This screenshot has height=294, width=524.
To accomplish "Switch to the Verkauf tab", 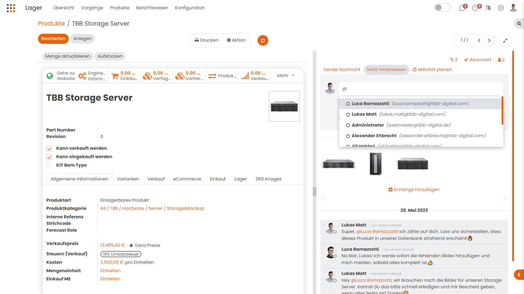I will [x=156, y=179].
